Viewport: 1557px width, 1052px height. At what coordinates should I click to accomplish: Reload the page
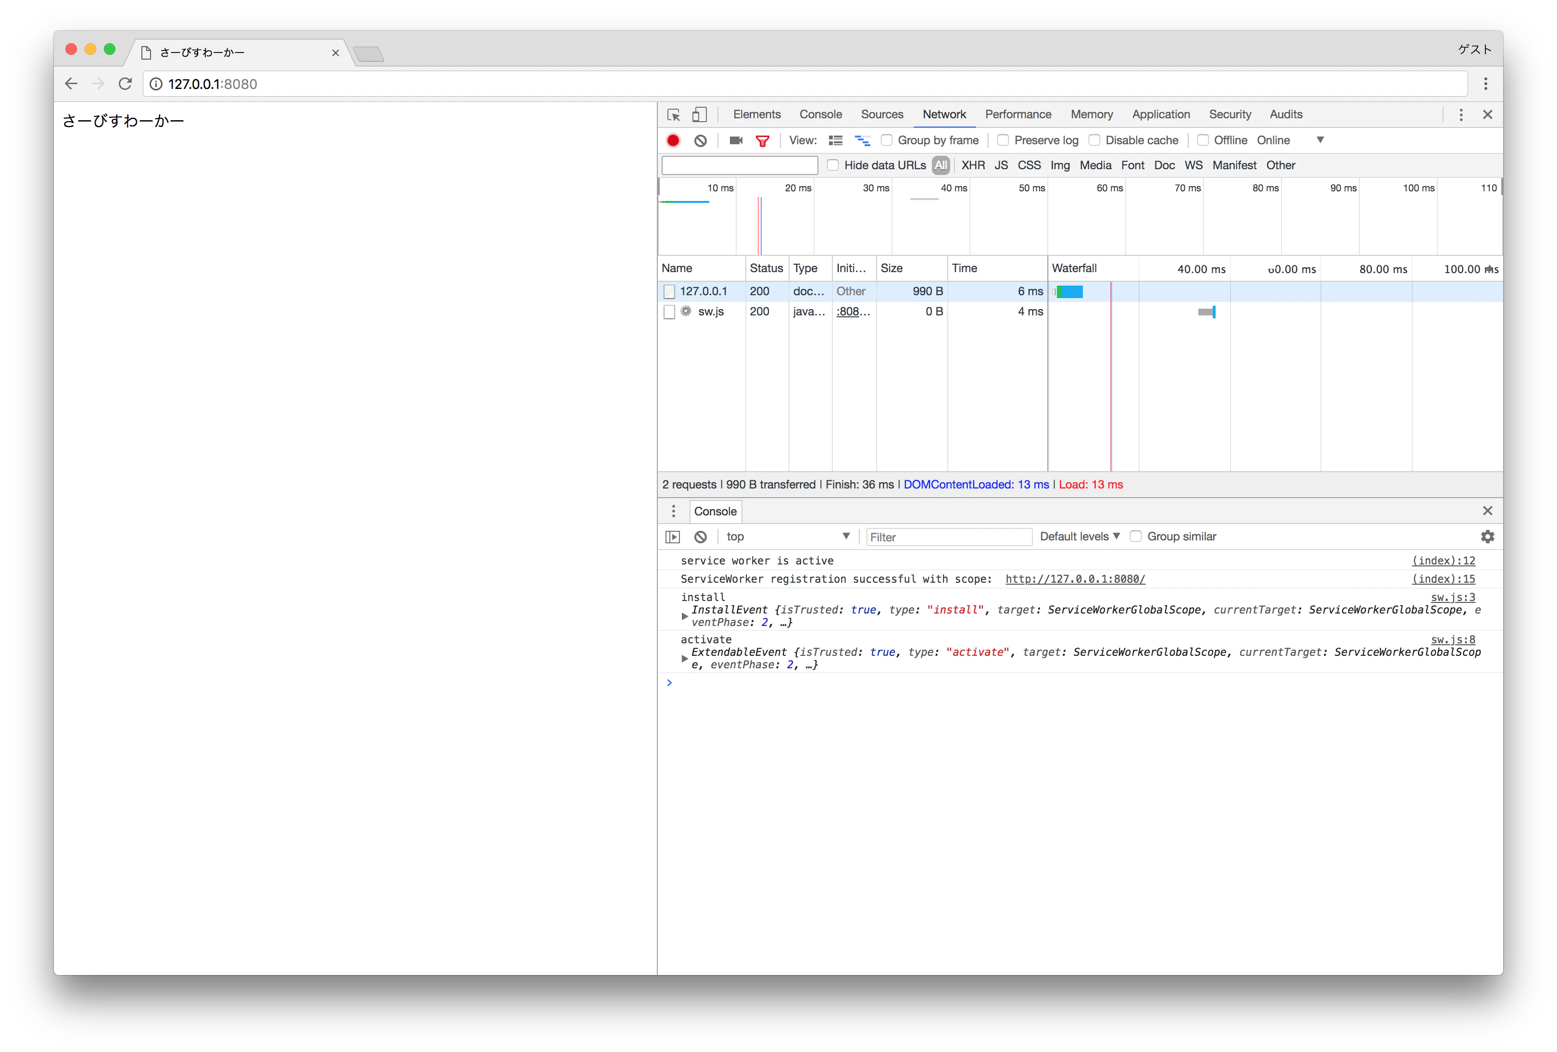point(126,84)
